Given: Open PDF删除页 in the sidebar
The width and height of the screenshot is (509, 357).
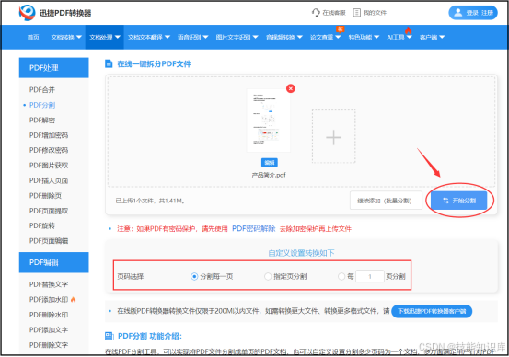Looking at the screenshot, I should tap(45, 196).
